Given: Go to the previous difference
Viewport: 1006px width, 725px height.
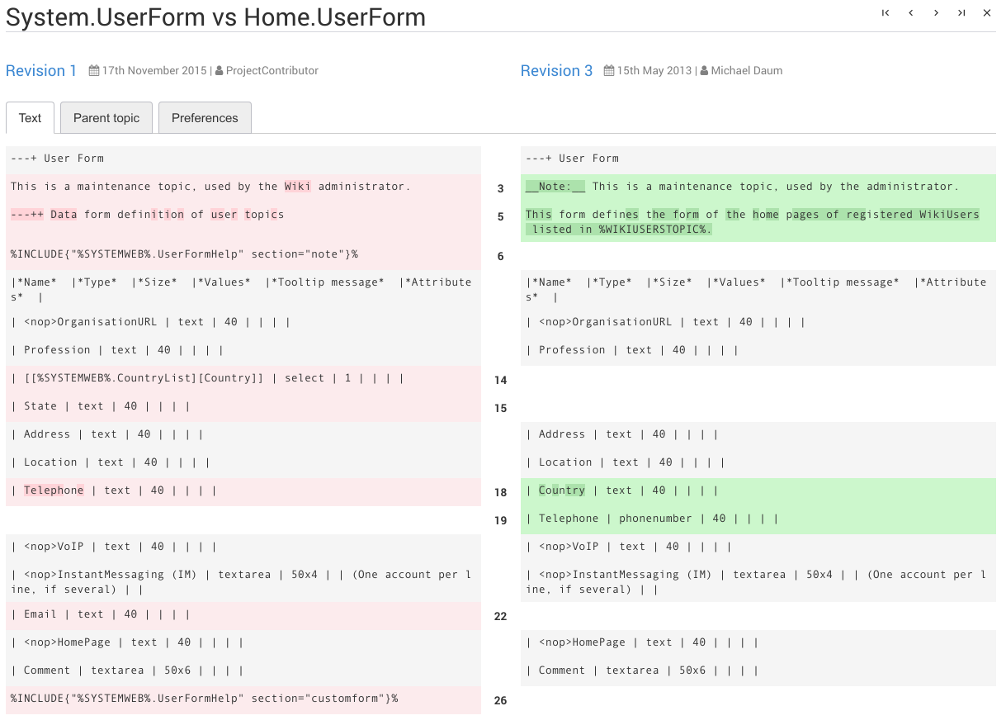Looking at the screenshot, I should pyautogui.click(x=911, y=12).
